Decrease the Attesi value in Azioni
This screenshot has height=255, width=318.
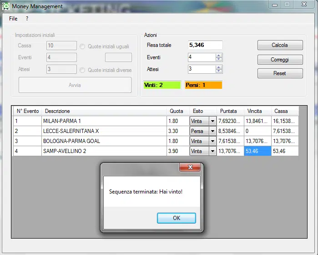[x=219, y=71]
